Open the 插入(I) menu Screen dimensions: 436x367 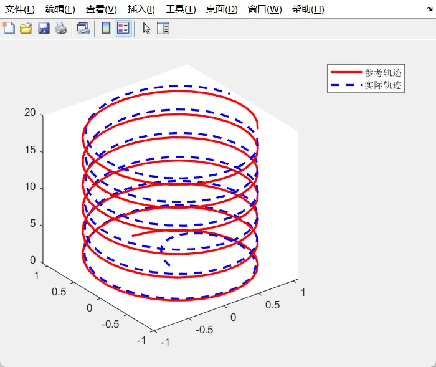pyautogui.click(x=141, y=9)
